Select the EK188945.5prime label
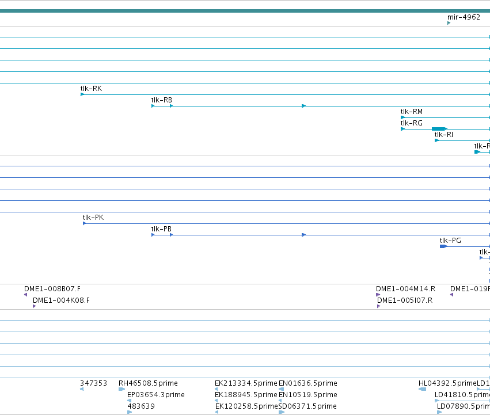Viewport: 490px width, 415px height. 246,395
